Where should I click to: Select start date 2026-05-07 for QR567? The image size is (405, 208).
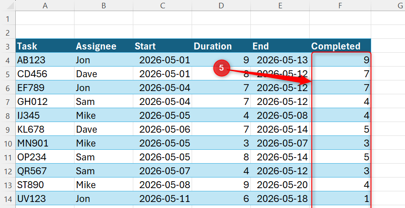(x=162, y=171)
